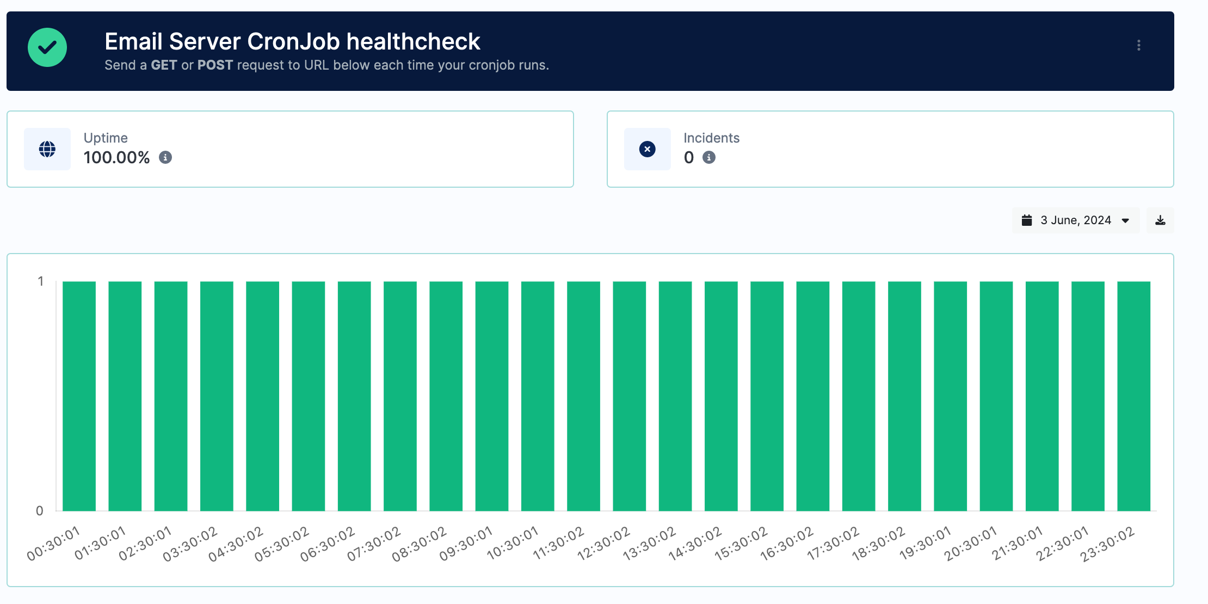Click the bar at 12:30:02

[x=630, y=396]
